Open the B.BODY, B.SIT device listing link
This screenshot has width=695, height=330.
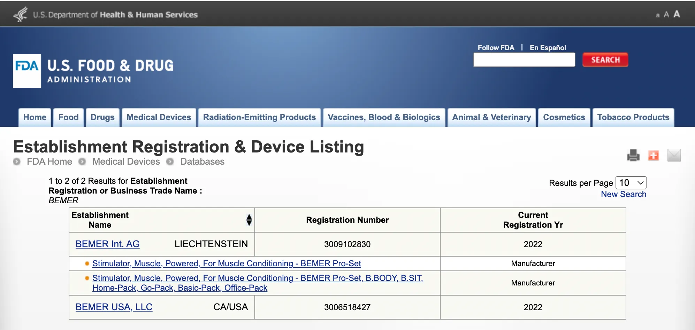coord(258,283)
